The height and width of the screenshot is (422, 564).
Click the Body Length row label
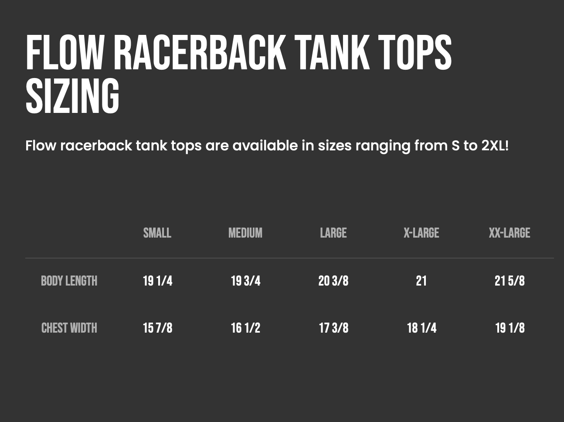point(69,281)
